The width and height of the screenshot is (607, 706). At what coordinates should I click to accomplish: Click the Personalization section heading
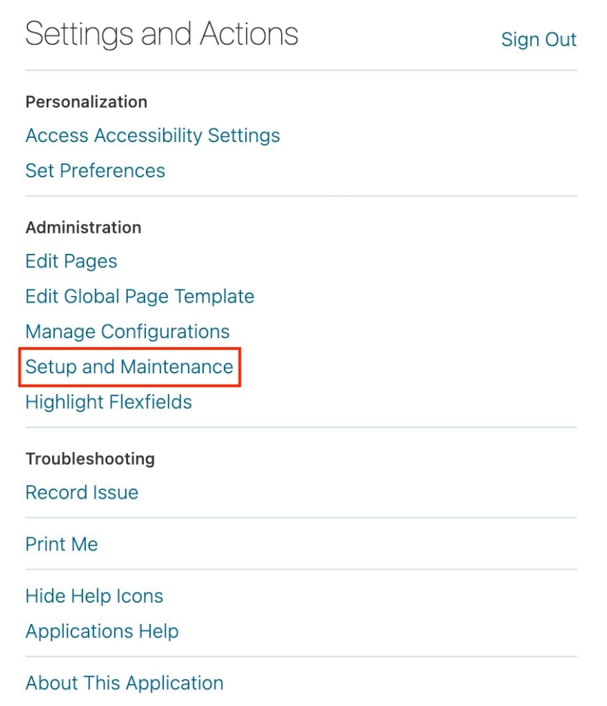[86, 102]
